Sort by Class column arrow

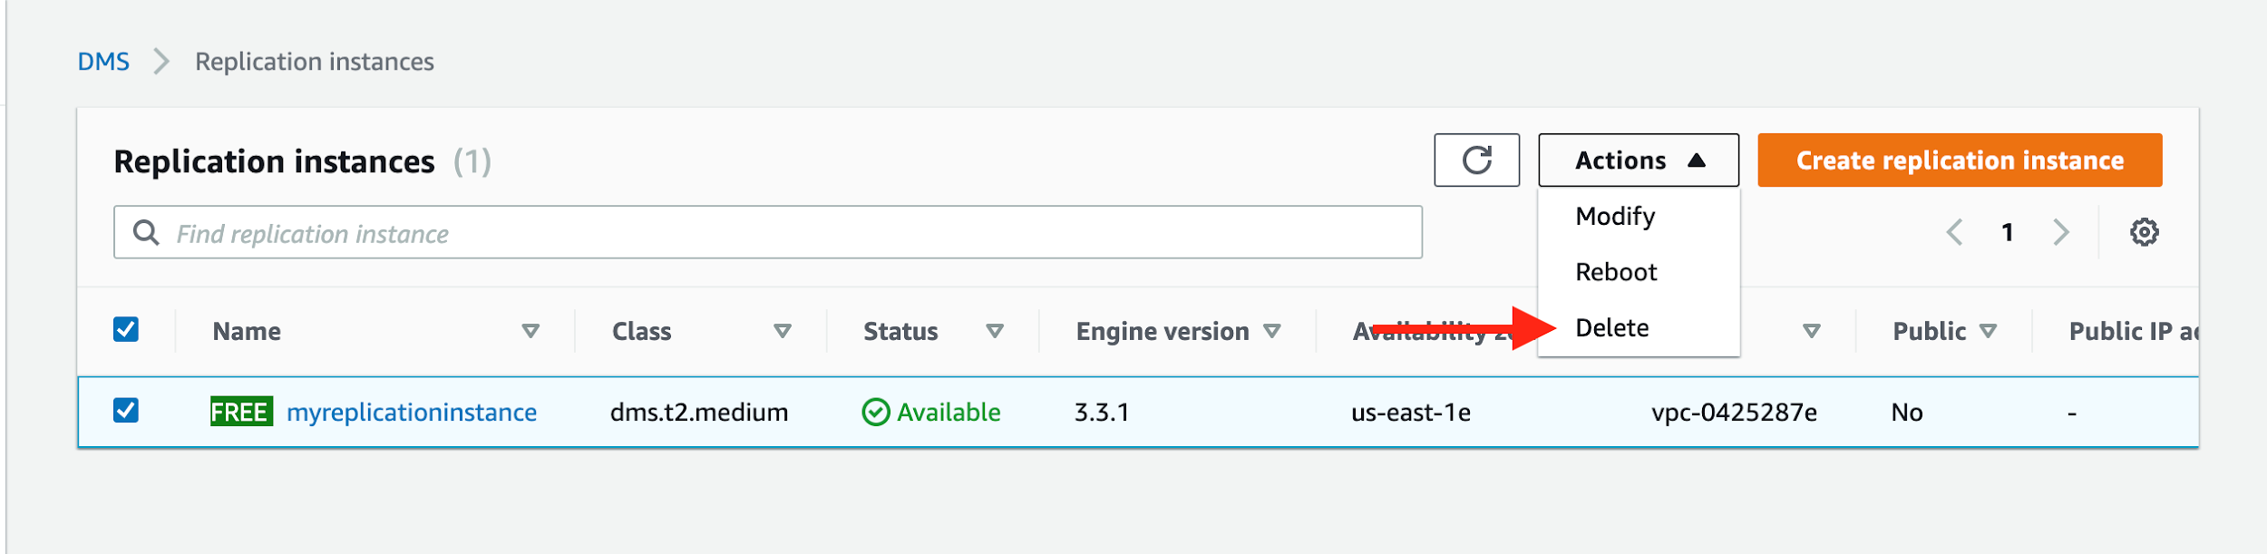point(782,332)
